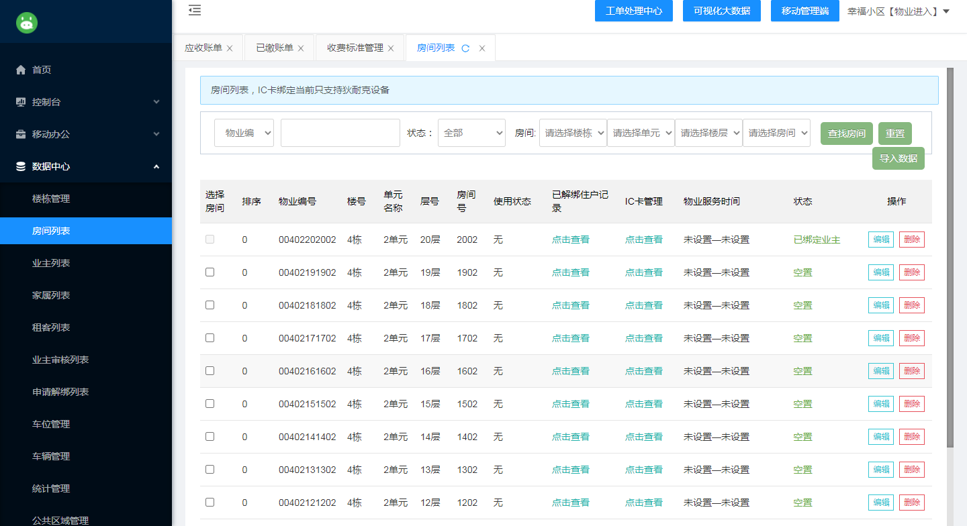Open the 幸福小区【物业进入】 user dropdown
The height and width of the screenshot is (526, 967).
pos(899,11)
